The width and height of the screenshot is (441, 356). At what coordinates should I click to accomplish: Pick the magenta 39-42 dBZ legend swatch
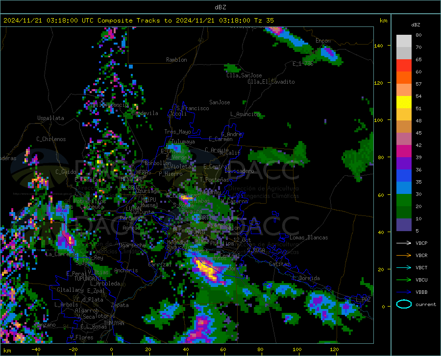(x=404, y=151)
